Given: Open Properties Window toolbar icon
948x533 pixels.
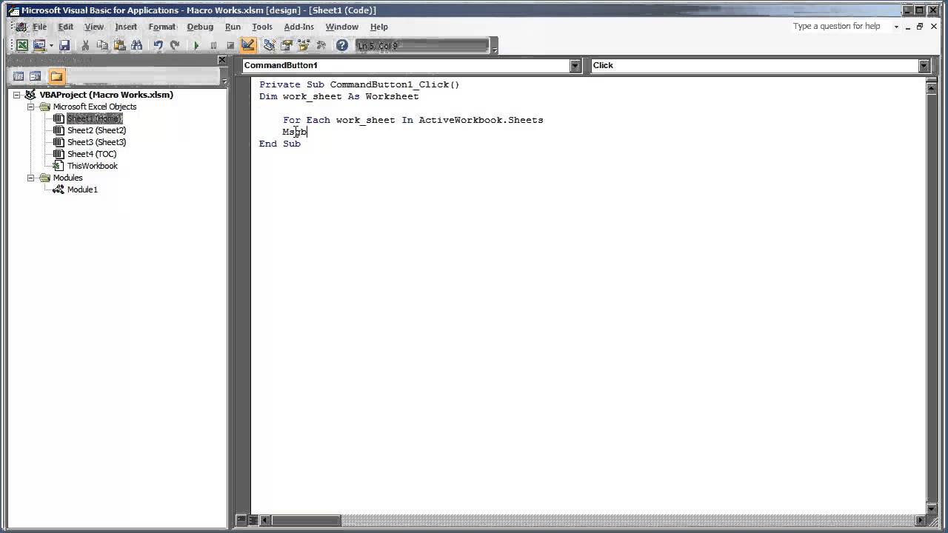Looking at the screenshot, I should point(286,46).
